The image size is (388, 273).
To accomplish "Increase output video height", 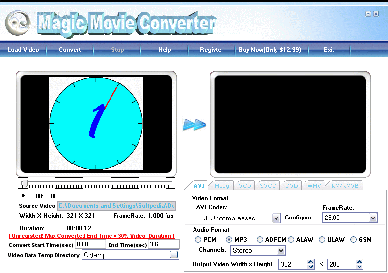I will 360,262.
